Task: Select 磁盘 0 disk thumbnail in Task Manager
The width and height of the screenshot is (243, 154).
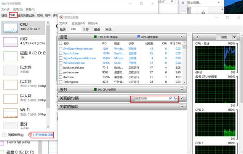Action: click(x=11, y=56)
